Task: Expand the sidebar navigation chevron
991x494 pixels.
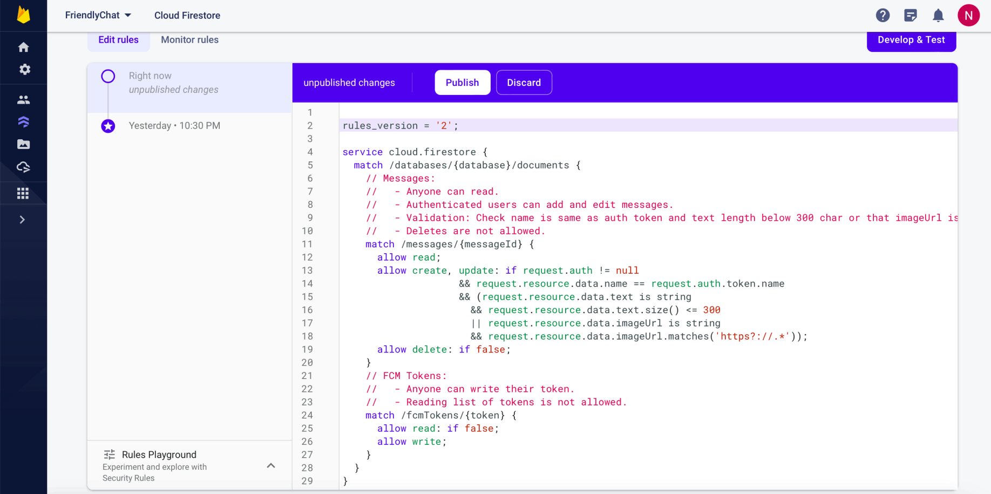Action: click(x=22, y=220)
